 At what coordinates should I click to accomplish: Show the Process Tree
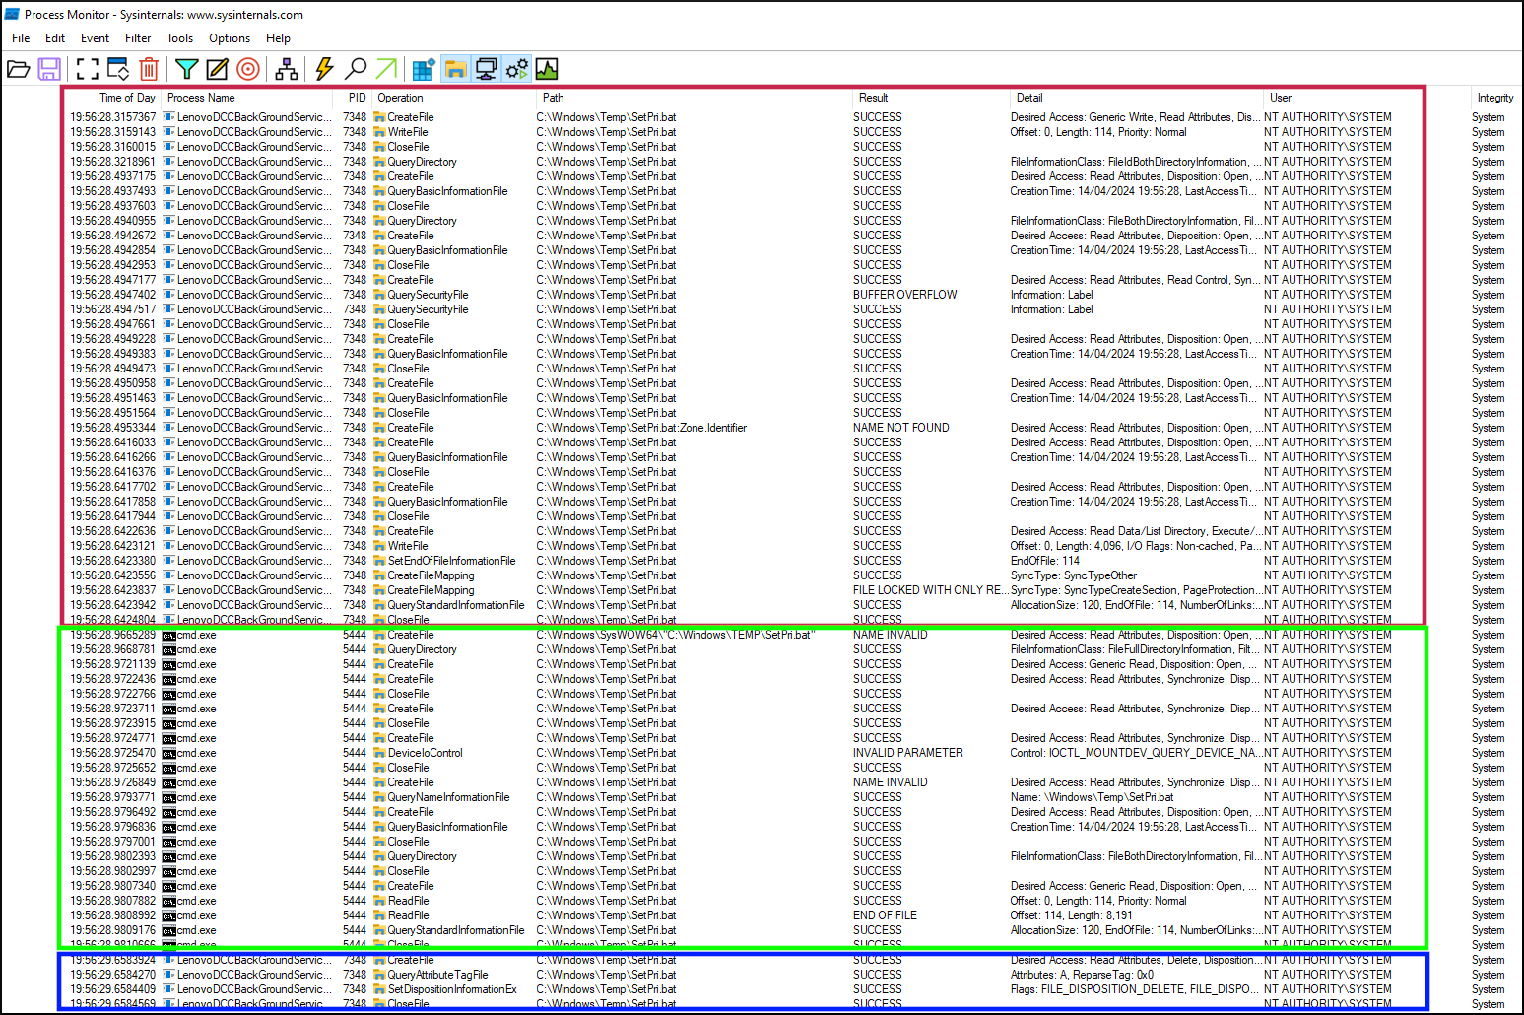tap(287, 69)
